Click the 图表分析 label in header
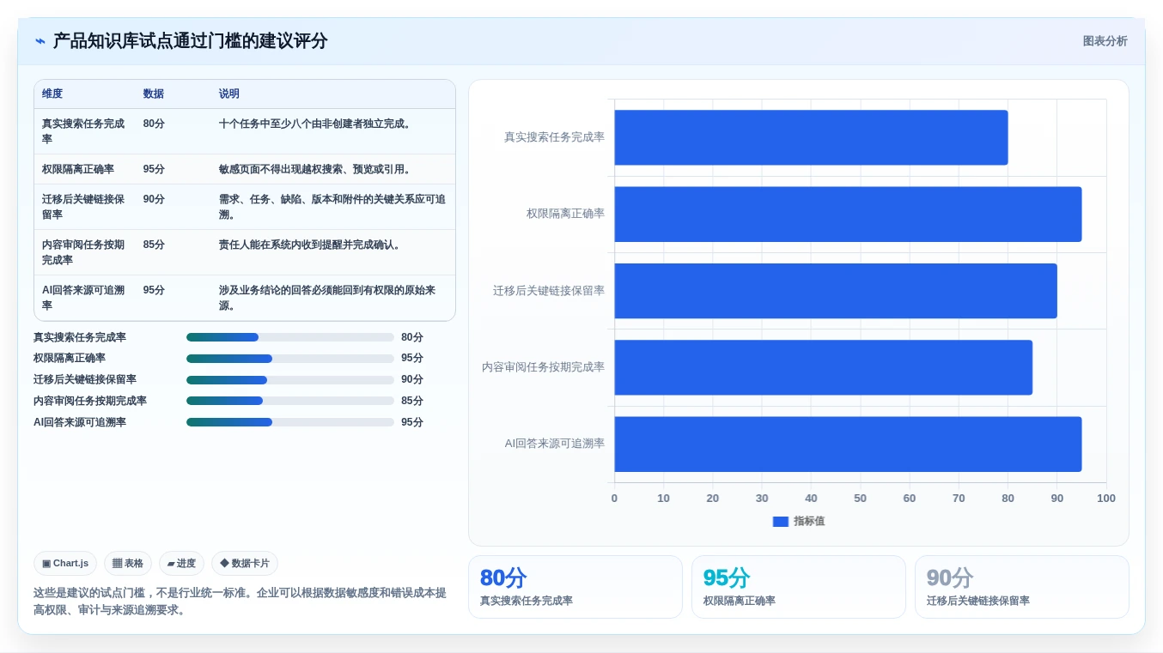 [x=1105, y=41]
